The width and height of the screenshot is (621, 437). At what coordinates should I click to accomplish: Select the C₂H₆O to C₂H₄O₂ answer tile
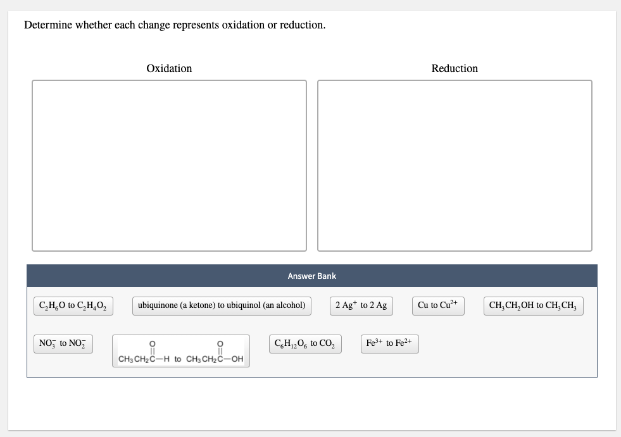tap(73, 305)
